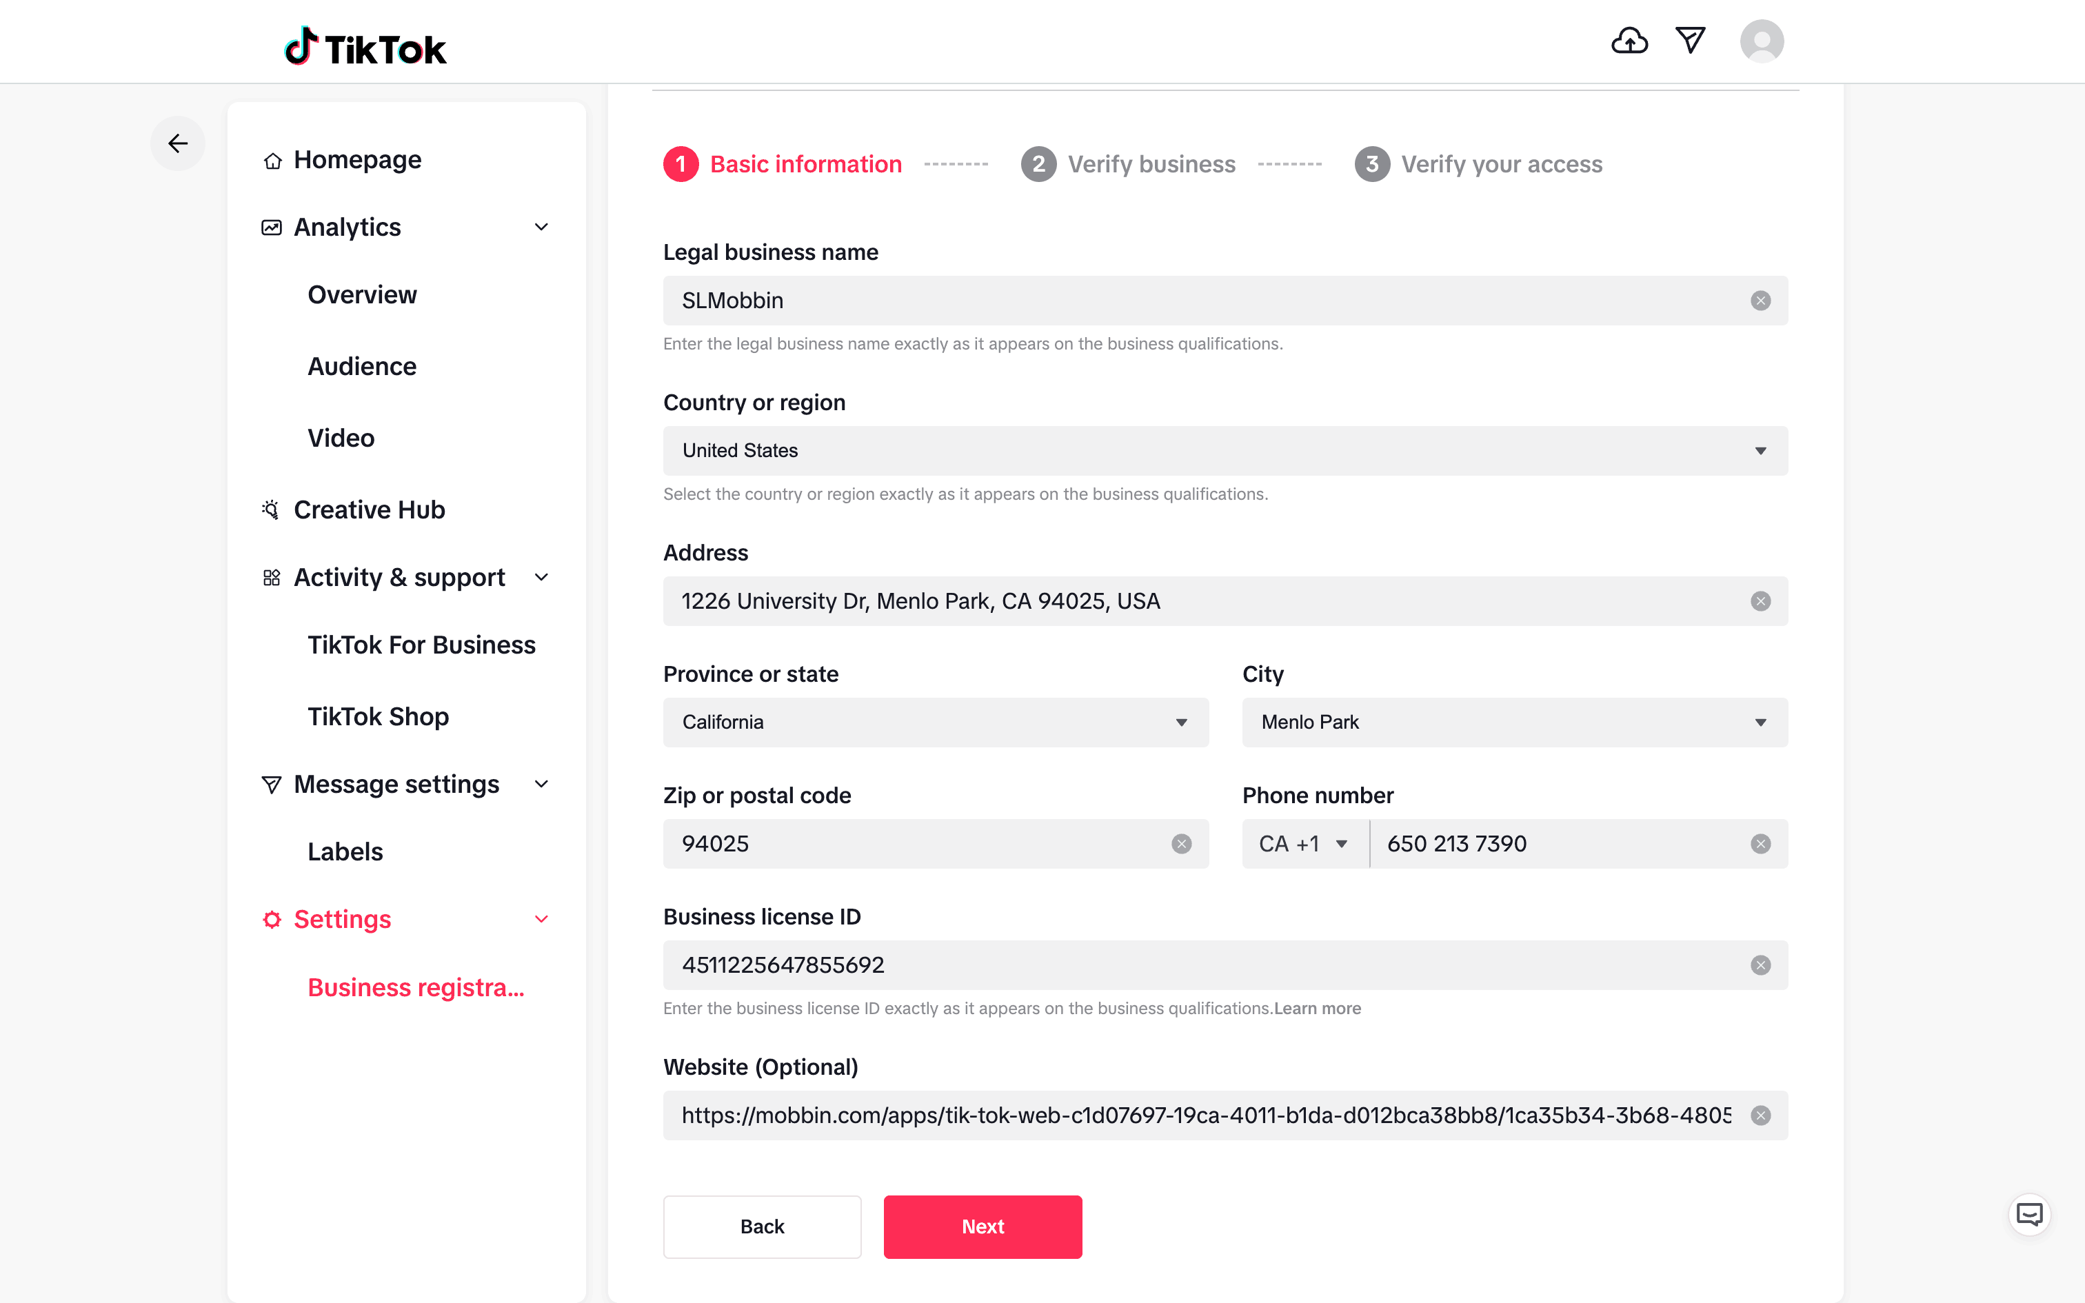Clear the Address field text
The height and width of the screenshot is (1303, 2085).
(x=1760, y=601)
